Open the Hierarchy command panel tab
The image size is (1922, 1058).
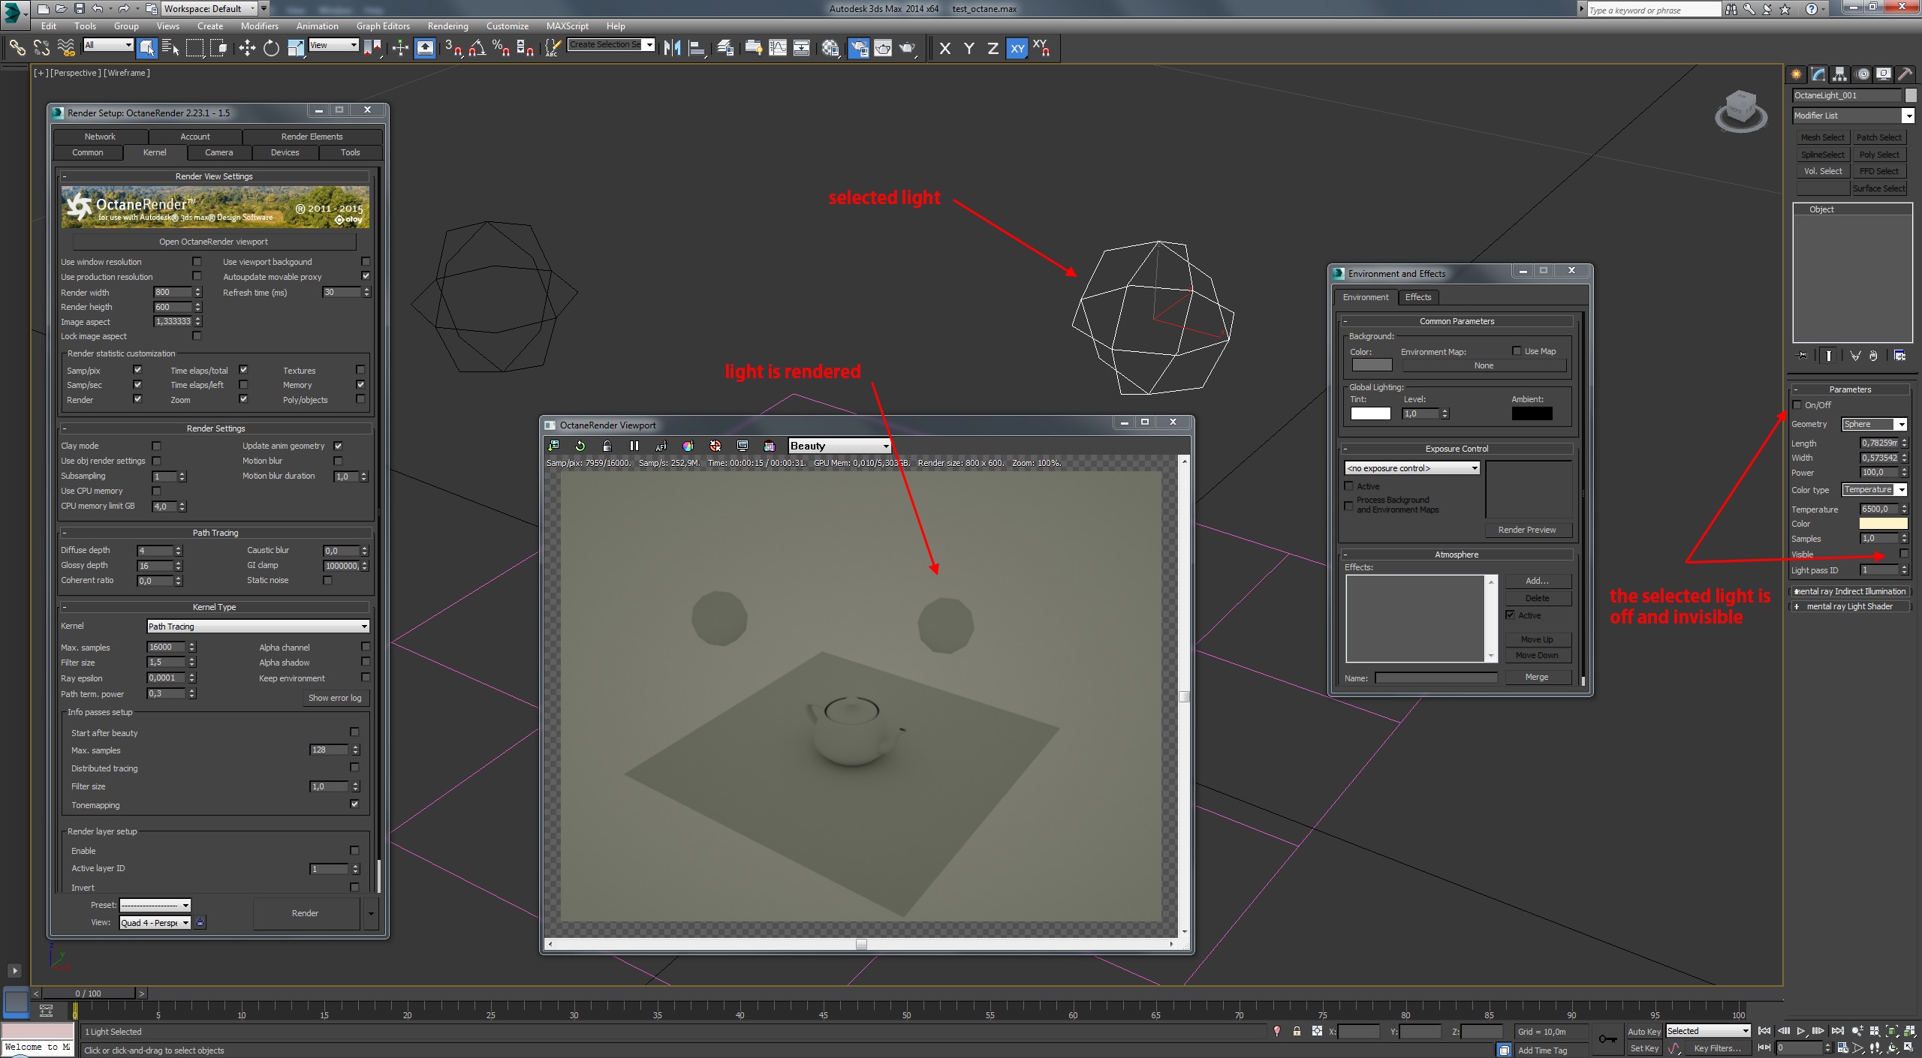(x=1839, y=74)
